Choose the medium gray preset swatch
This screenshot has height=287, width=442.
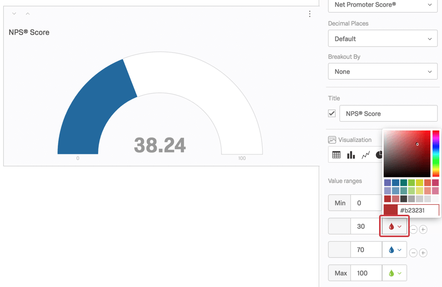(411, 199)
